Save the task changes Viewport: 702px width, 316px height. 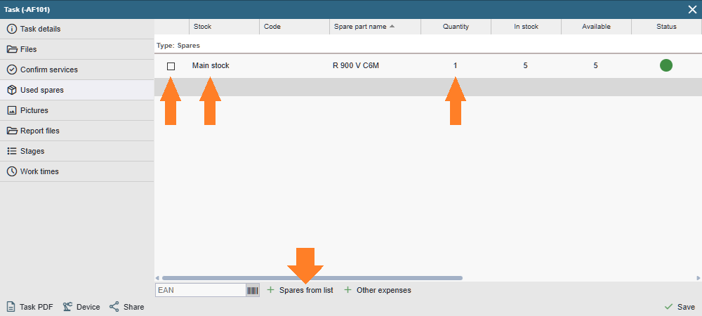[x=680, y=307]
